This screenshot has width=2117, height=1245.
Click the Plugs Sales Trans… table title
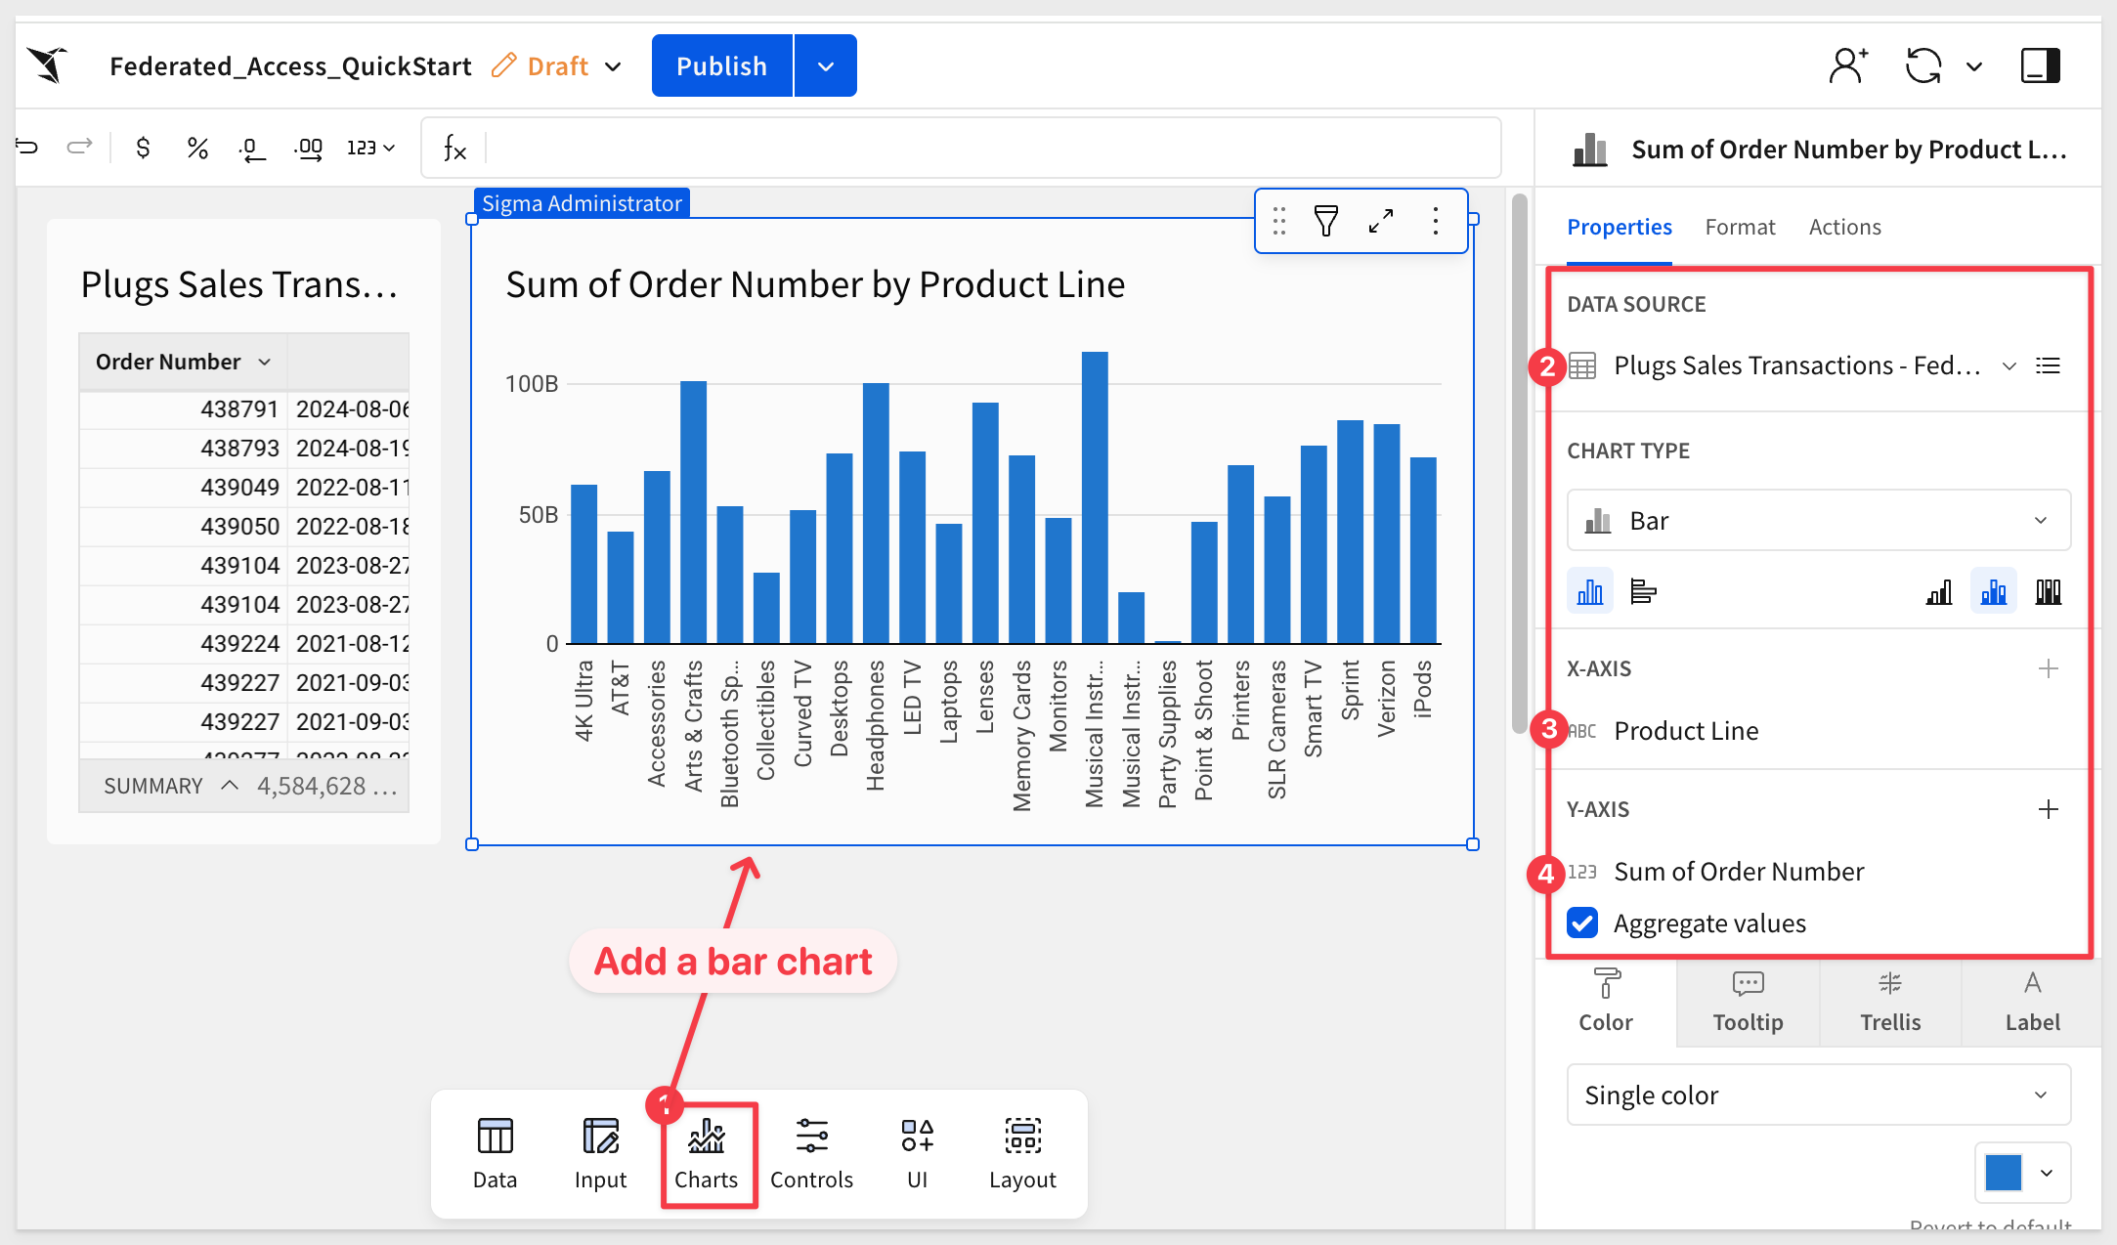pos(239,284)
